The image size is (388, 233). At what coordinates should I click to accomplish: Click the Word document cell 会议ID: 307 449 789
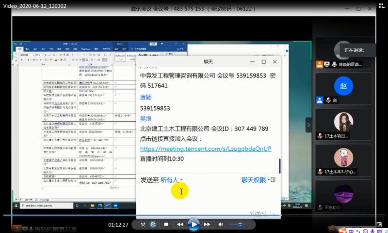(94, 183)
